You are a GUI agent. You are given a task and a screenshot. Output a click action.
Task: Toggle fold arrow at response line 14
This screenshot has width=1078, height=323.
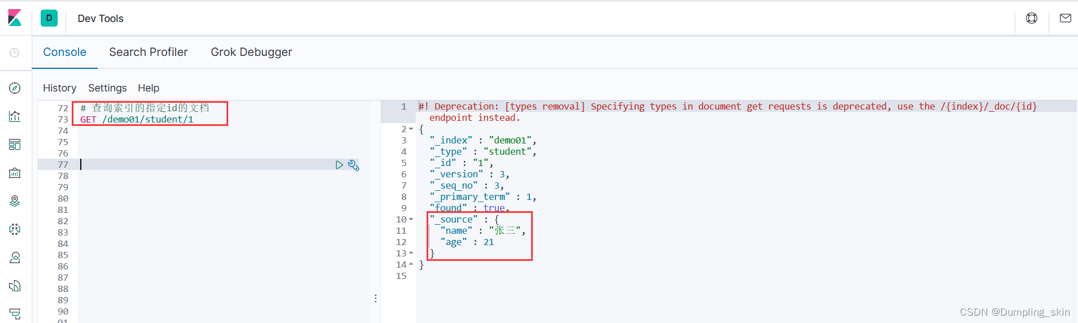click(x=411, y=265)
